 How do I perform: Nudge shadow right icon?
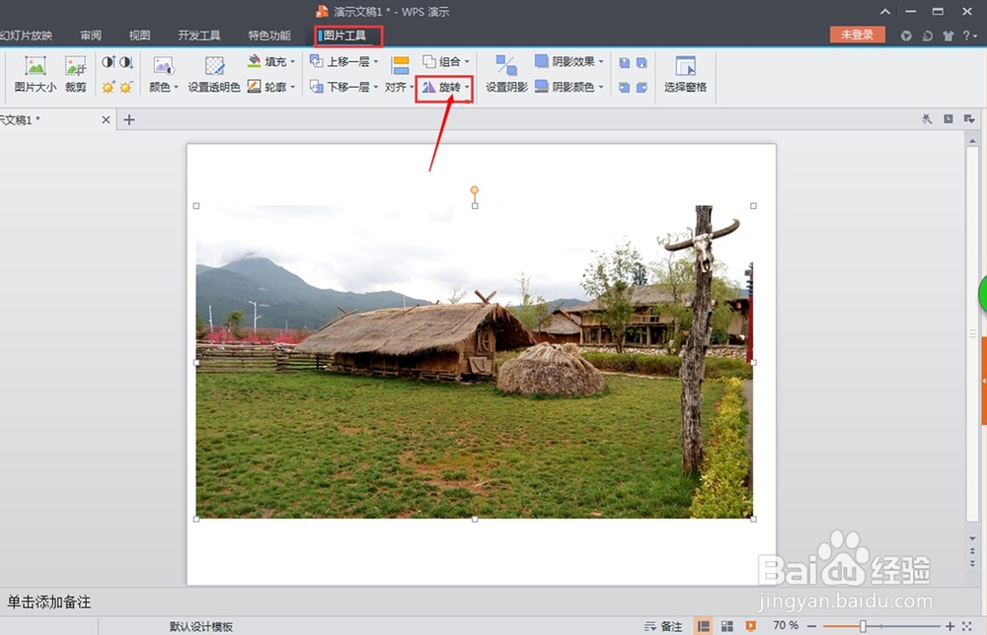(642, 88)
